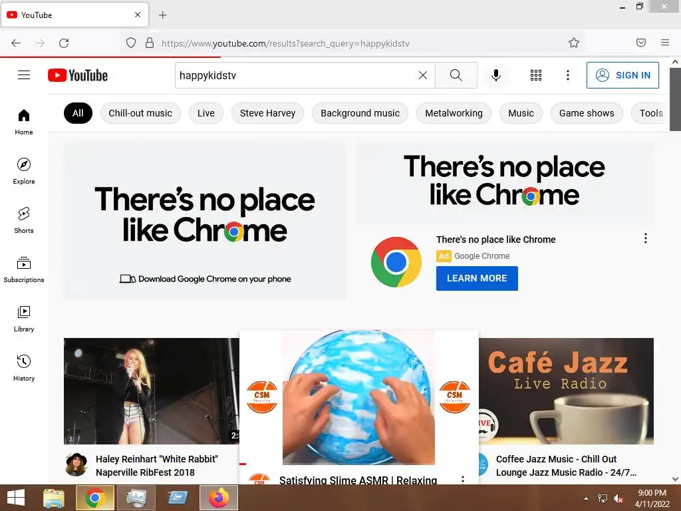Screen dimensions: 681x511
Task: Switch to Google Chrome in taskbar
Action: (x=94, y=498)
